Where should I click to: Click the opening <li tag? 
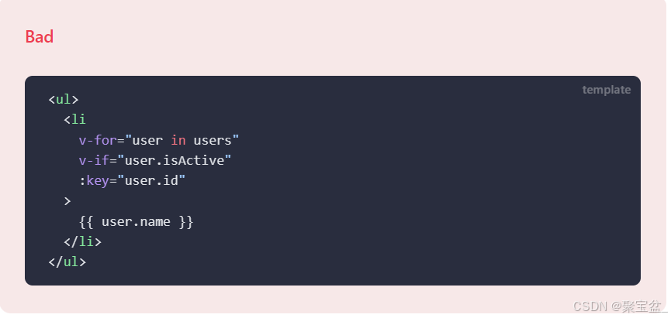[74, 120]
